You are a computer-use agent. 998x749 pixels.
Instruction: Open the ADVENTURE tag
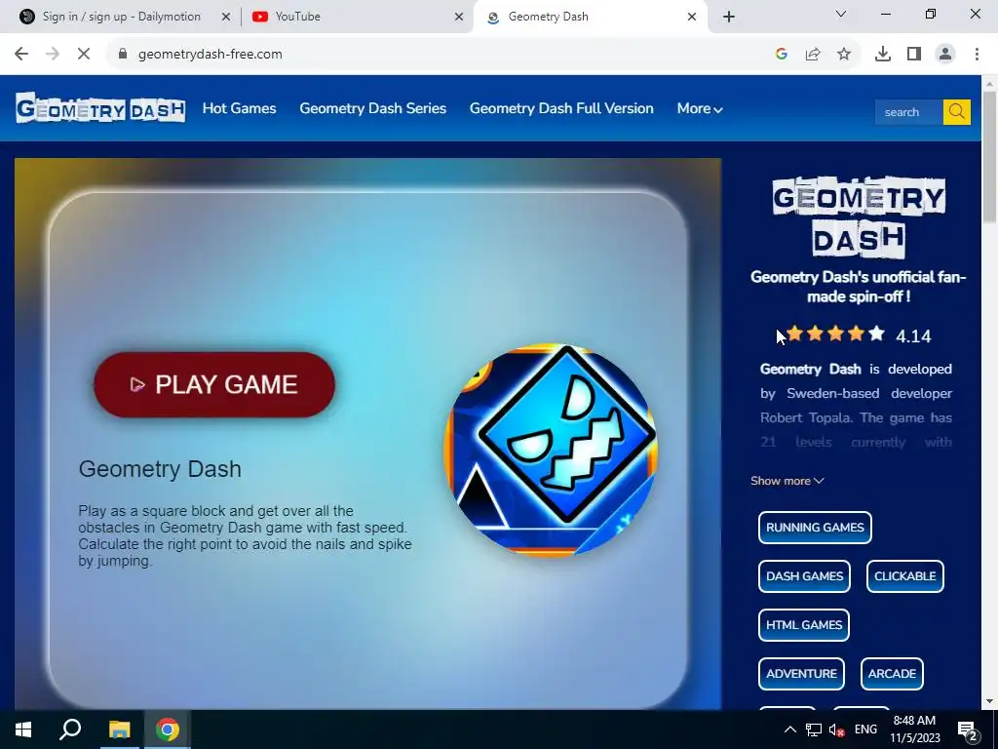point(801,674)
